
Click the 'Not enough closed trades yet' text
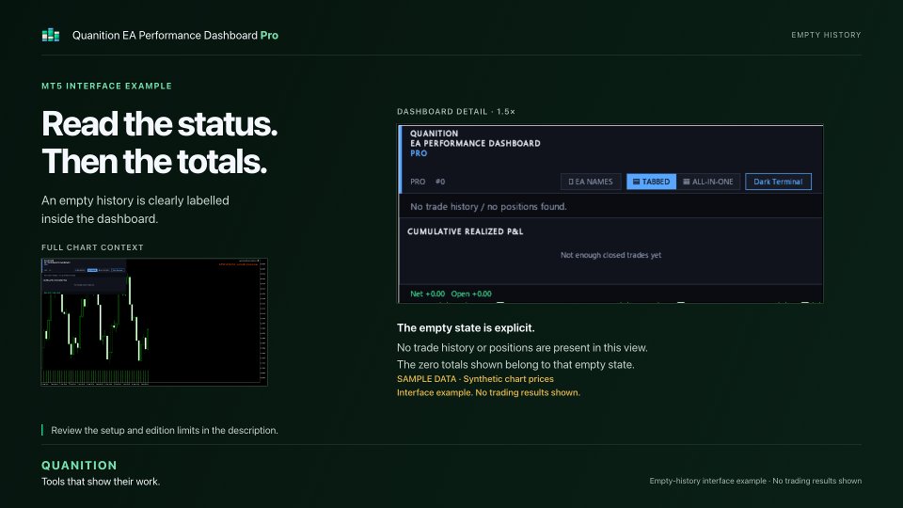611,255
